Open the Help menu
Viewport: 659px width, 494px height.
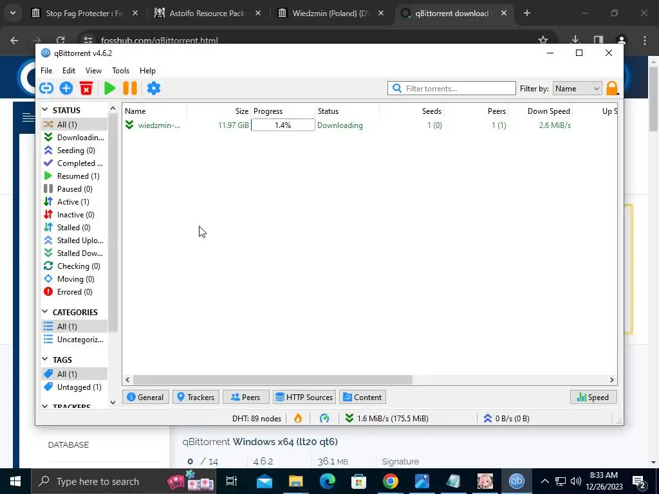(x=147, y=71)
